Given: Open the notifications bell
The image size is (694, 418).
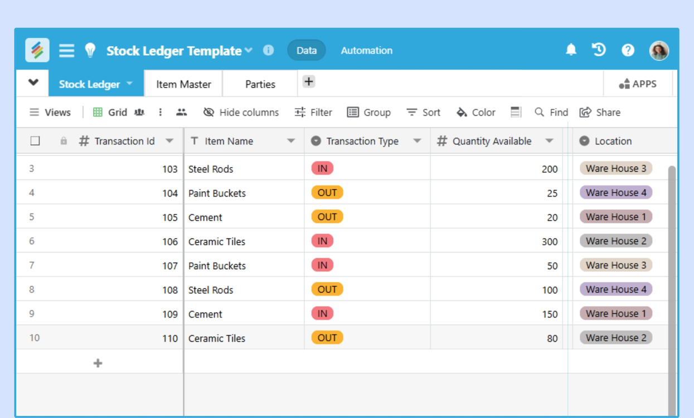Looking at the screenshot, I should [x=571, y=50].
